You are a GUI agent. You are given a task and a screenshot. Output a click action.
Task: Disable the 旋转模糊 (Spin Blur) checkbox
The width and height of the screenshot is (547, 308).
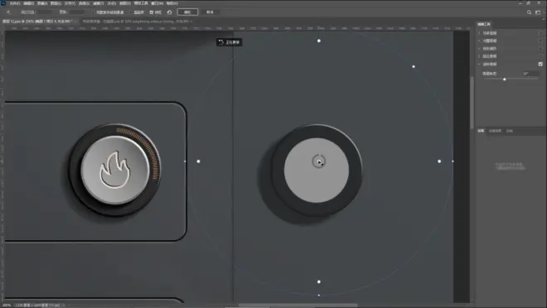(x=540, y=64)
